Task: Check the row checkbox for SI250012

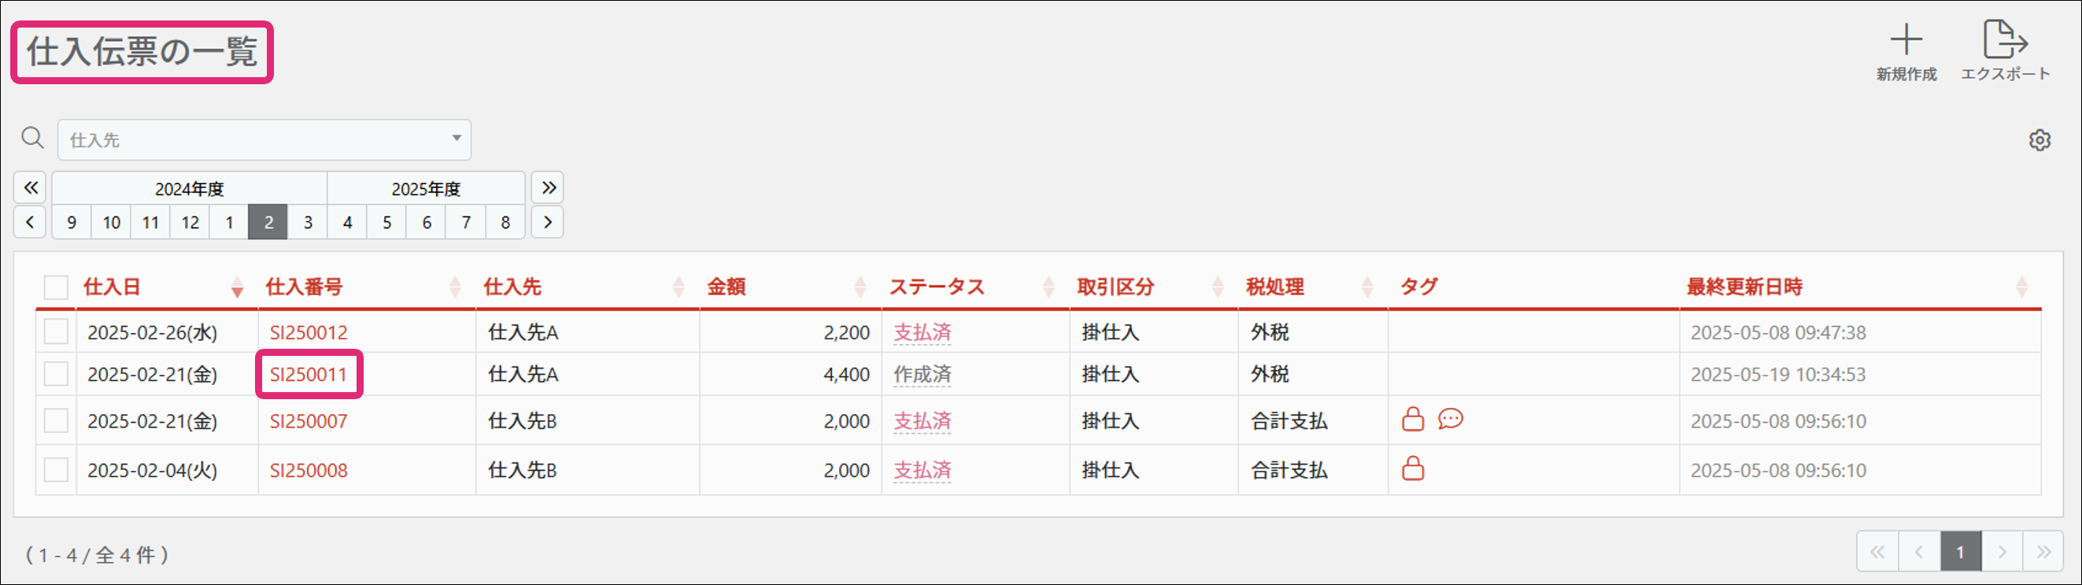Action: coord(56,332)
